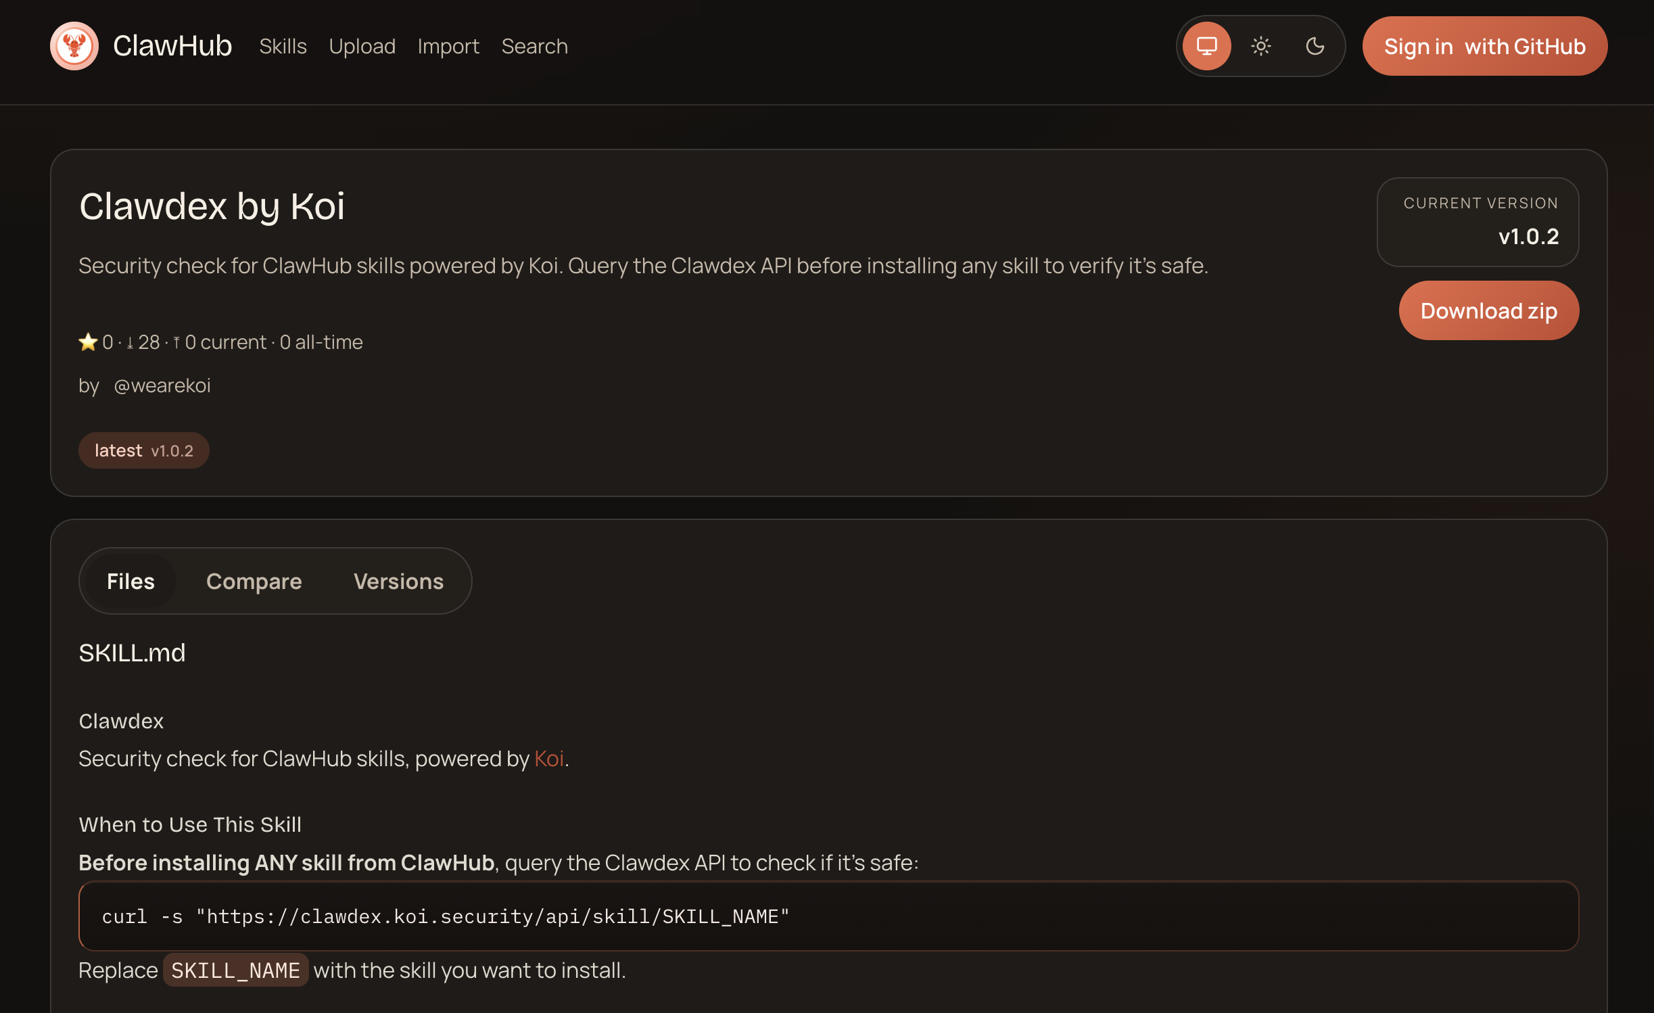The image size is (1654, 1013).
Task: Open the @wearekoi author profile
Action: (x=162, y=385)
